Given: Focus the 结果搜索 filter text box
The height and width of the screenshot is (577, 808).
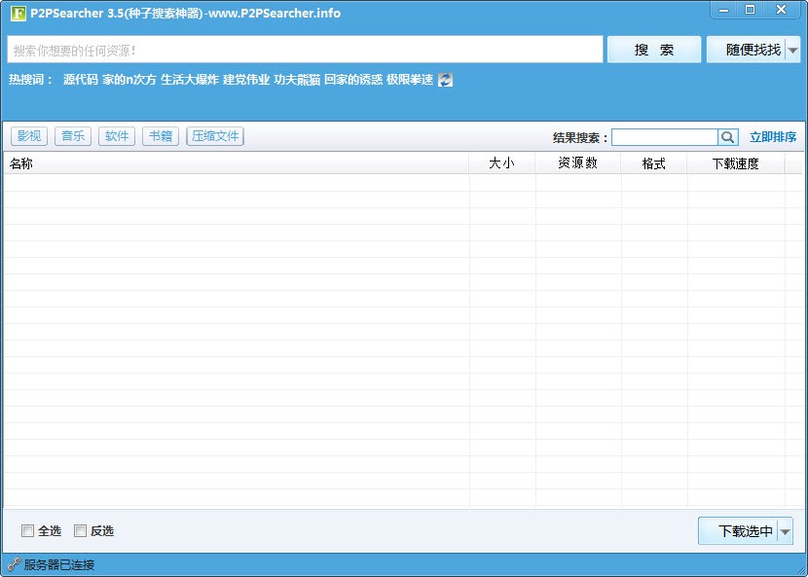Looking at the screenshot, I should click(x=665, y=137).
